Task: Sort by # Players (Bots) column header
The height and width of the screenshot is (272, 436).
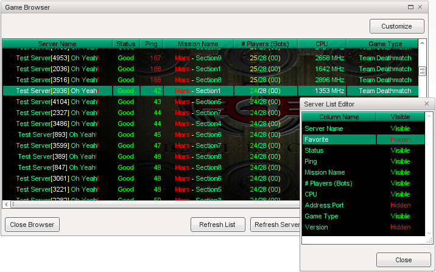Action: tap(265, 44)
